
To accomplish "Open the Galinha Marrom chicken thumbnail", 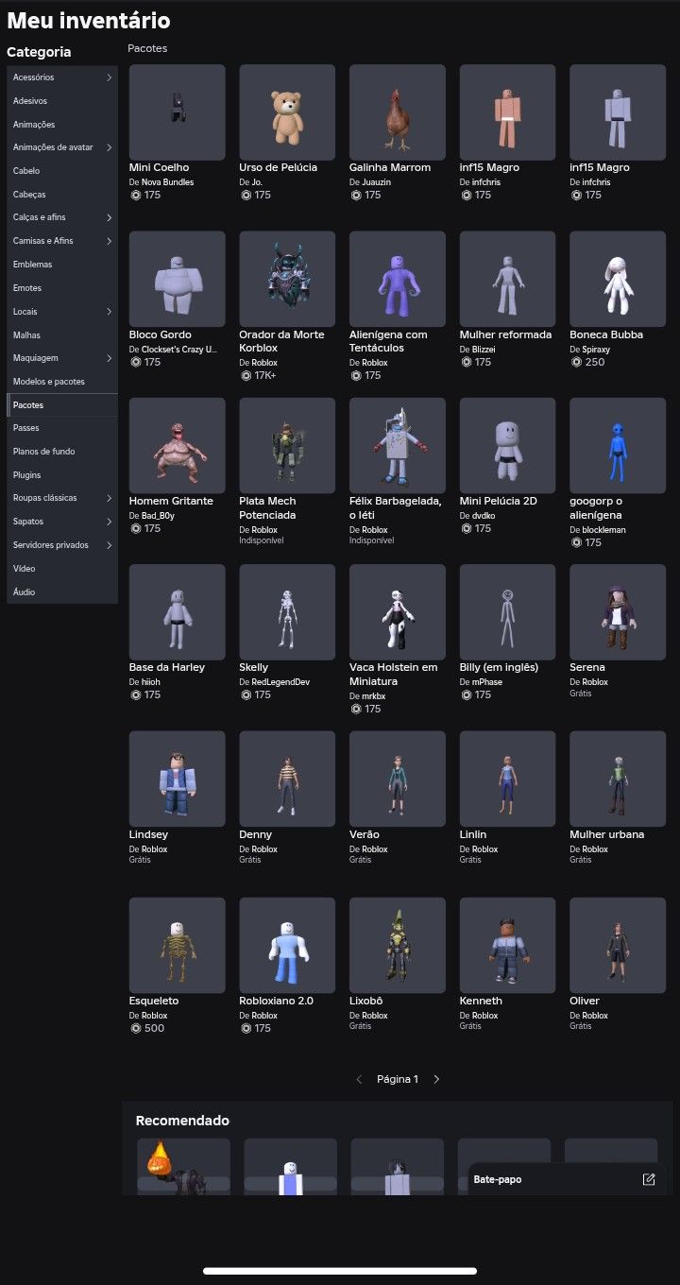I will tap(398, 112).
